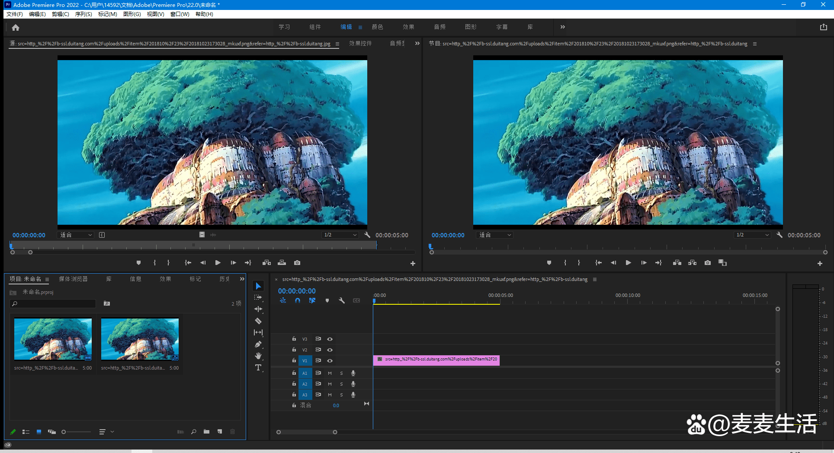Toggle nest sequence insert mode icon
Viewport: 834px width, 453px height.
pyautogui.click(x=283, y=300)
